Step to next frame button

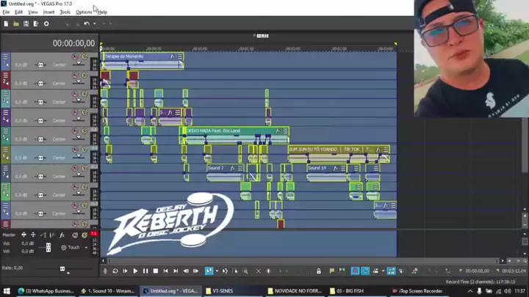[195, 271]
